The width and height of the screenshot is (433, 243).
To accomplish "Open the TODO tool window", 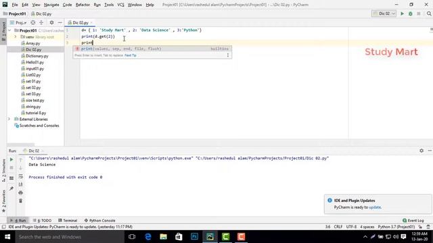I will pos(42,221).
